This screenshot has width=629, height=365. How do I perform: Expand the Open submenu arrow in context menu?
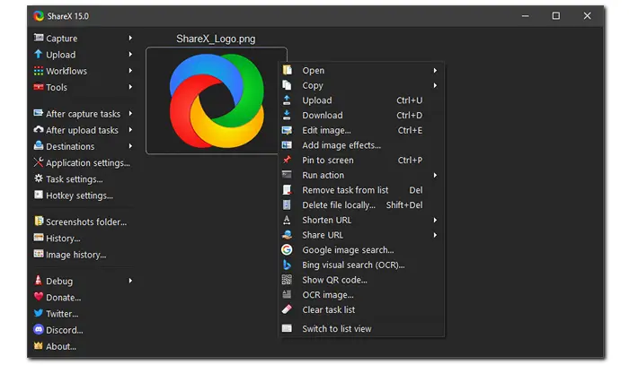click(x=435, y=71)
